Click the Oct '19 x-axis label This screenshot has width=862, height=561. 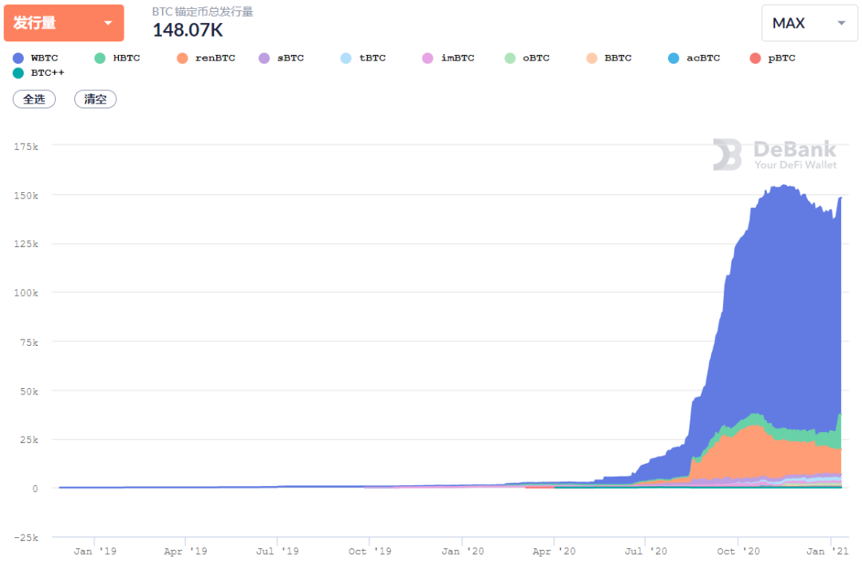pyautogui.click(x=370, y=551)
